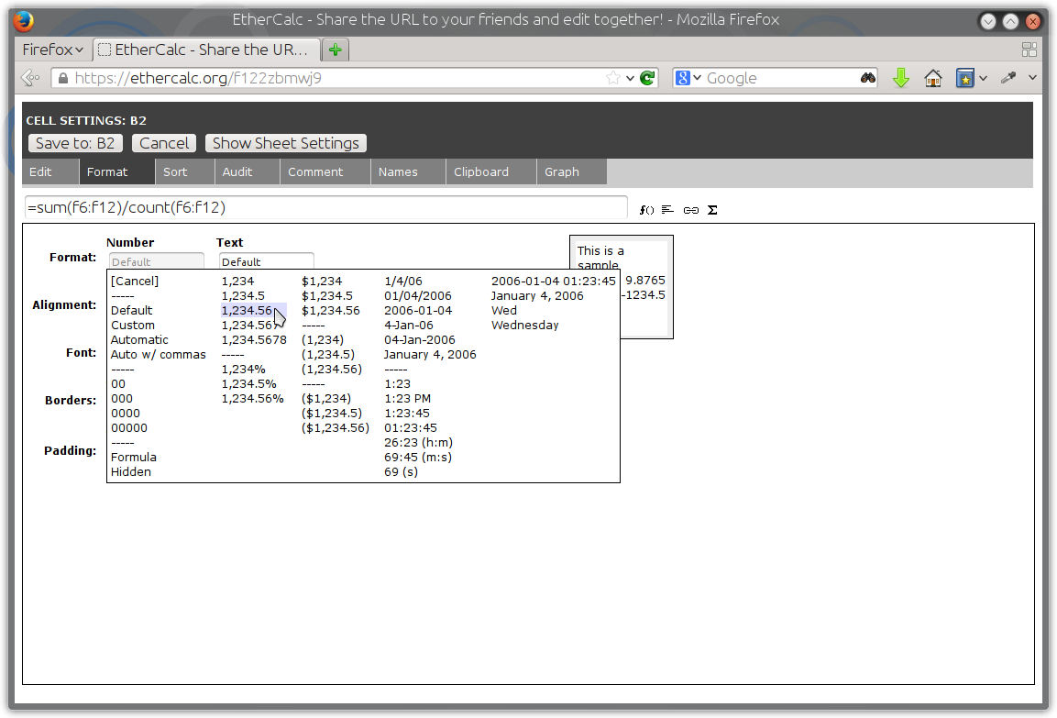Click the padlock site identity icon
Screen dimensions: 1057x718
[x=62, y=78]
